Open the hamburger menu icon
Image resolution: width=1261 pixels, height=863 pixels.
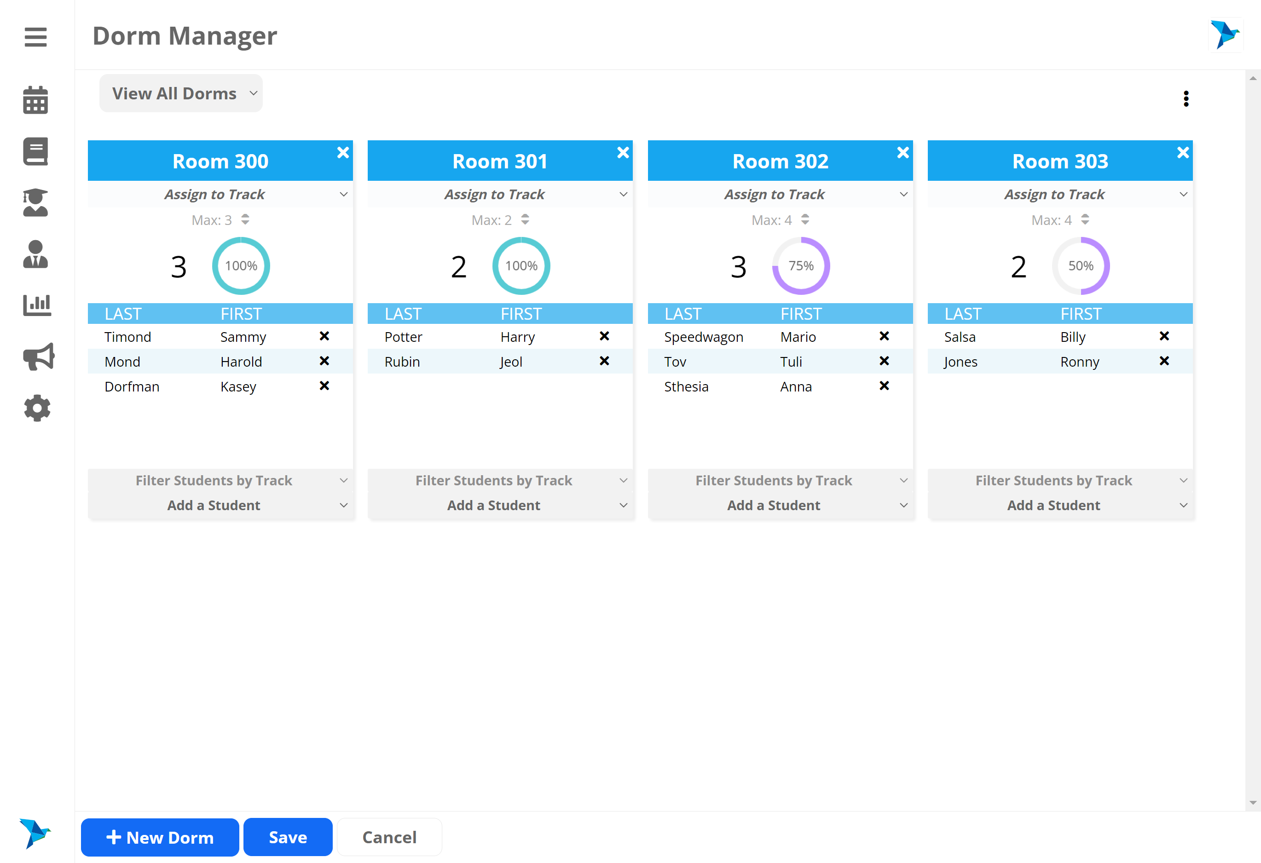tap(35, 37)
